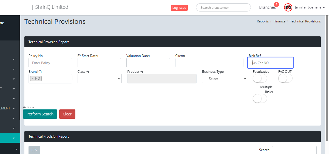Screen dimensions: 329x154
Task: Focus the Search a customer field
Action: click(223, 8)
